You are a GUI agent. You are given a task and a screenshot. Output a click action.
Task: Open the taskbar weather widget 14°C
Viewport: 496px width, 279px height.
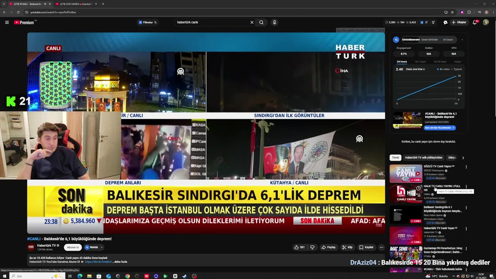point(437,276)
